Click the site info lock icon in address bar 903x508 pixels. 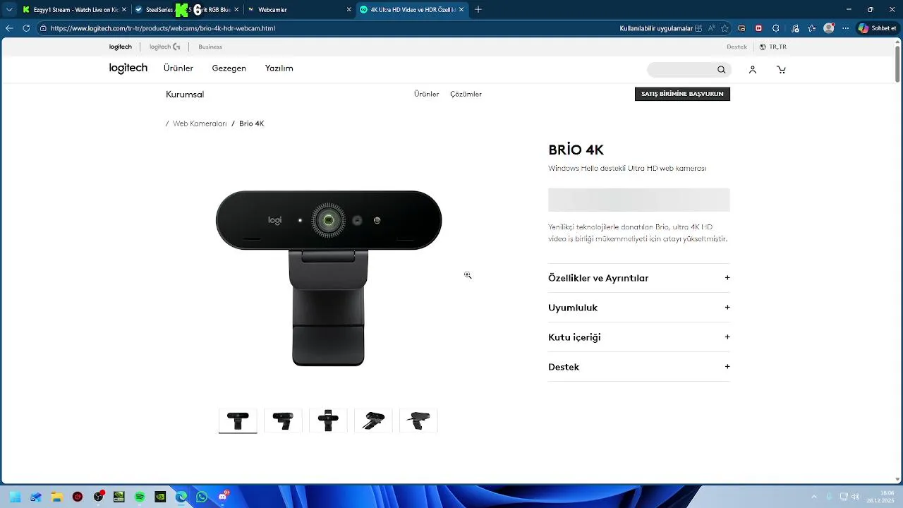click(x=43, y=28)
